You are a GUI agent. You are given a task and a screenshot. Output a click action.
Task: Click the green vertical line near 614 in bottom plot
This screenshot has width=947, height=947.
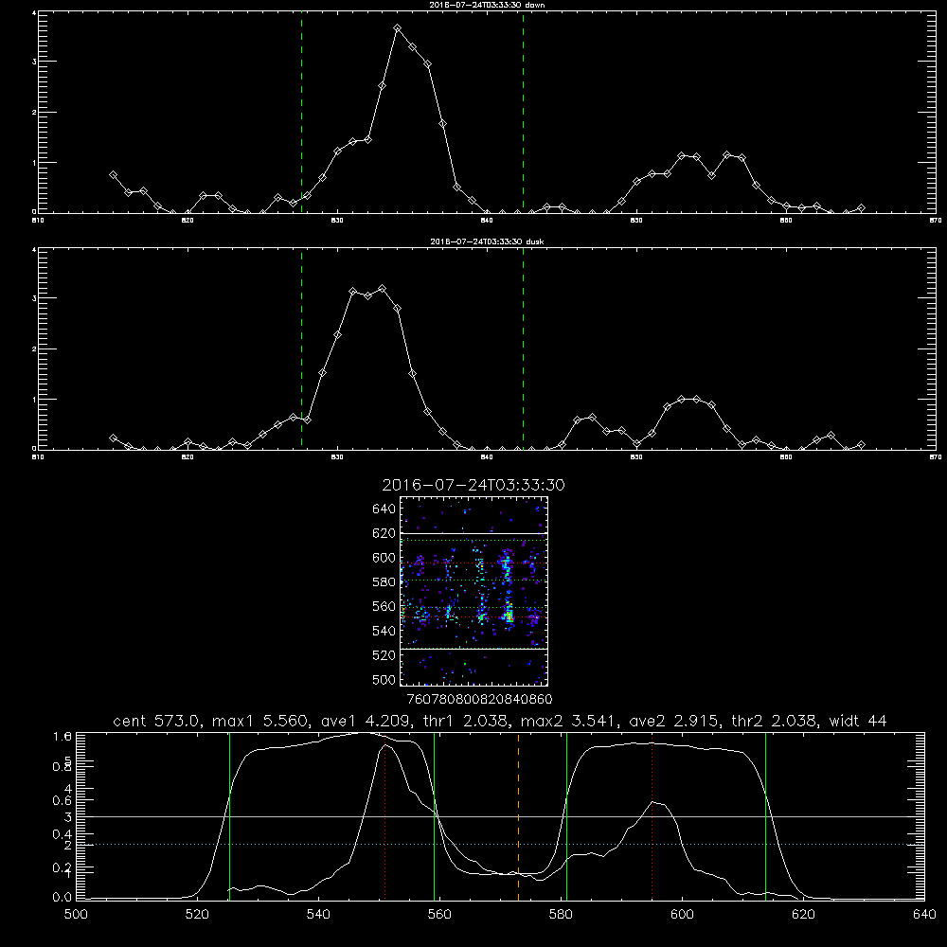765,815
